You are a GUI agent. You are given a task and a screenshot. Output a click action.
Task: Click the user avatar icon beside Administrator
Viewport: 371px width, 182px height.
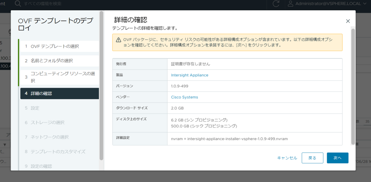click(290, 4)
